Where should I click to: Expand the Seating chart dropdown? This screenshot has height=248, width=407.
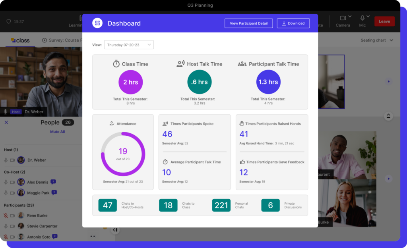click(x=377, y=40)
